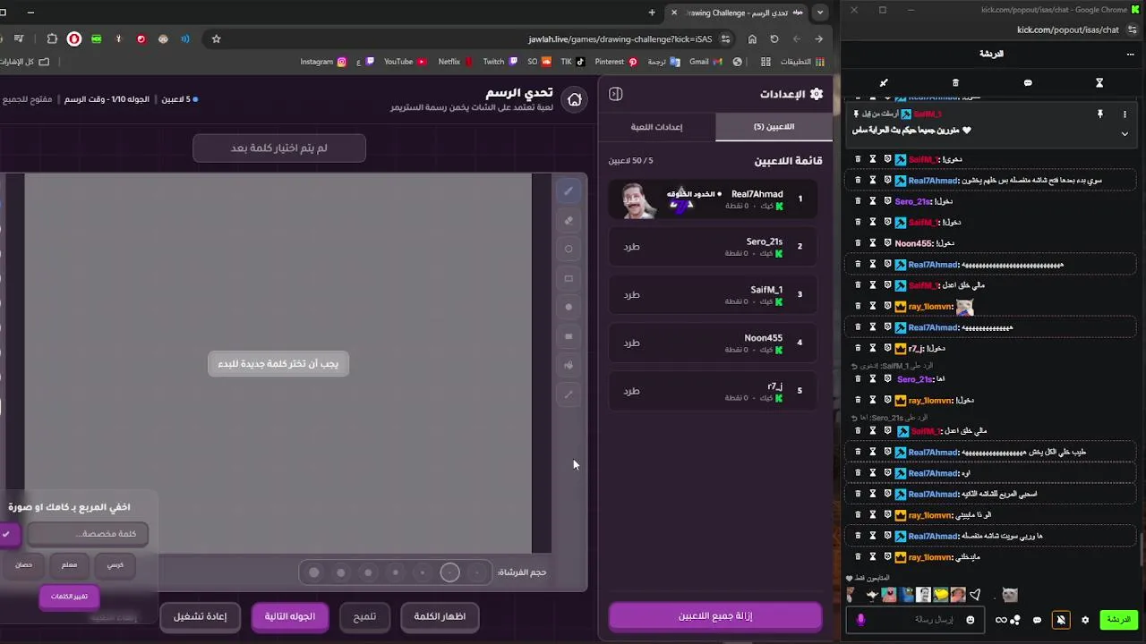Select the pencil drawing tool

(x=568, y=191)
